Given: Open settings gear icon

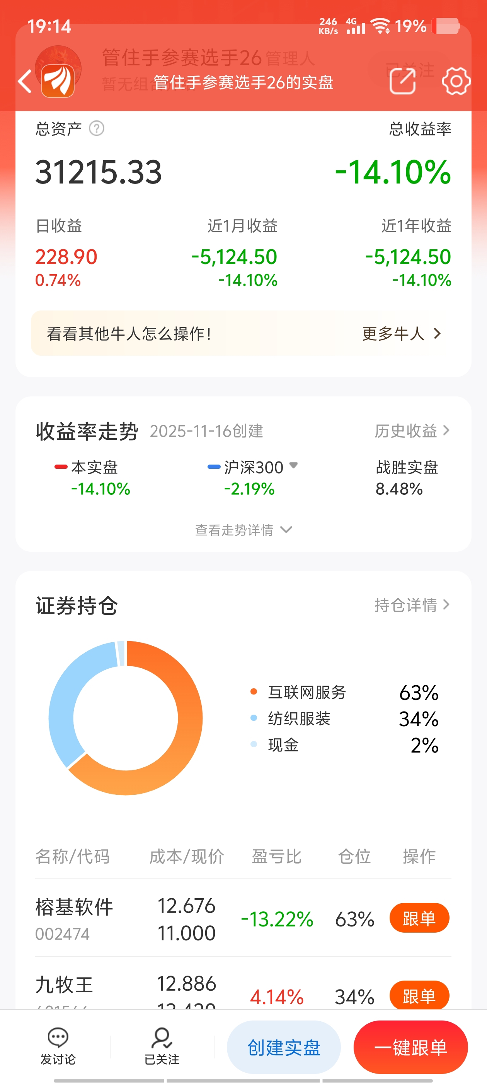Looking at the screenshot, I should point(455,81).
